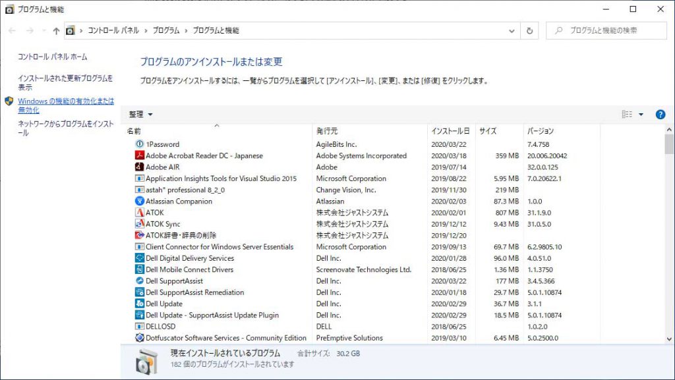Sort by the サイズ column header

tap(488, 130)
